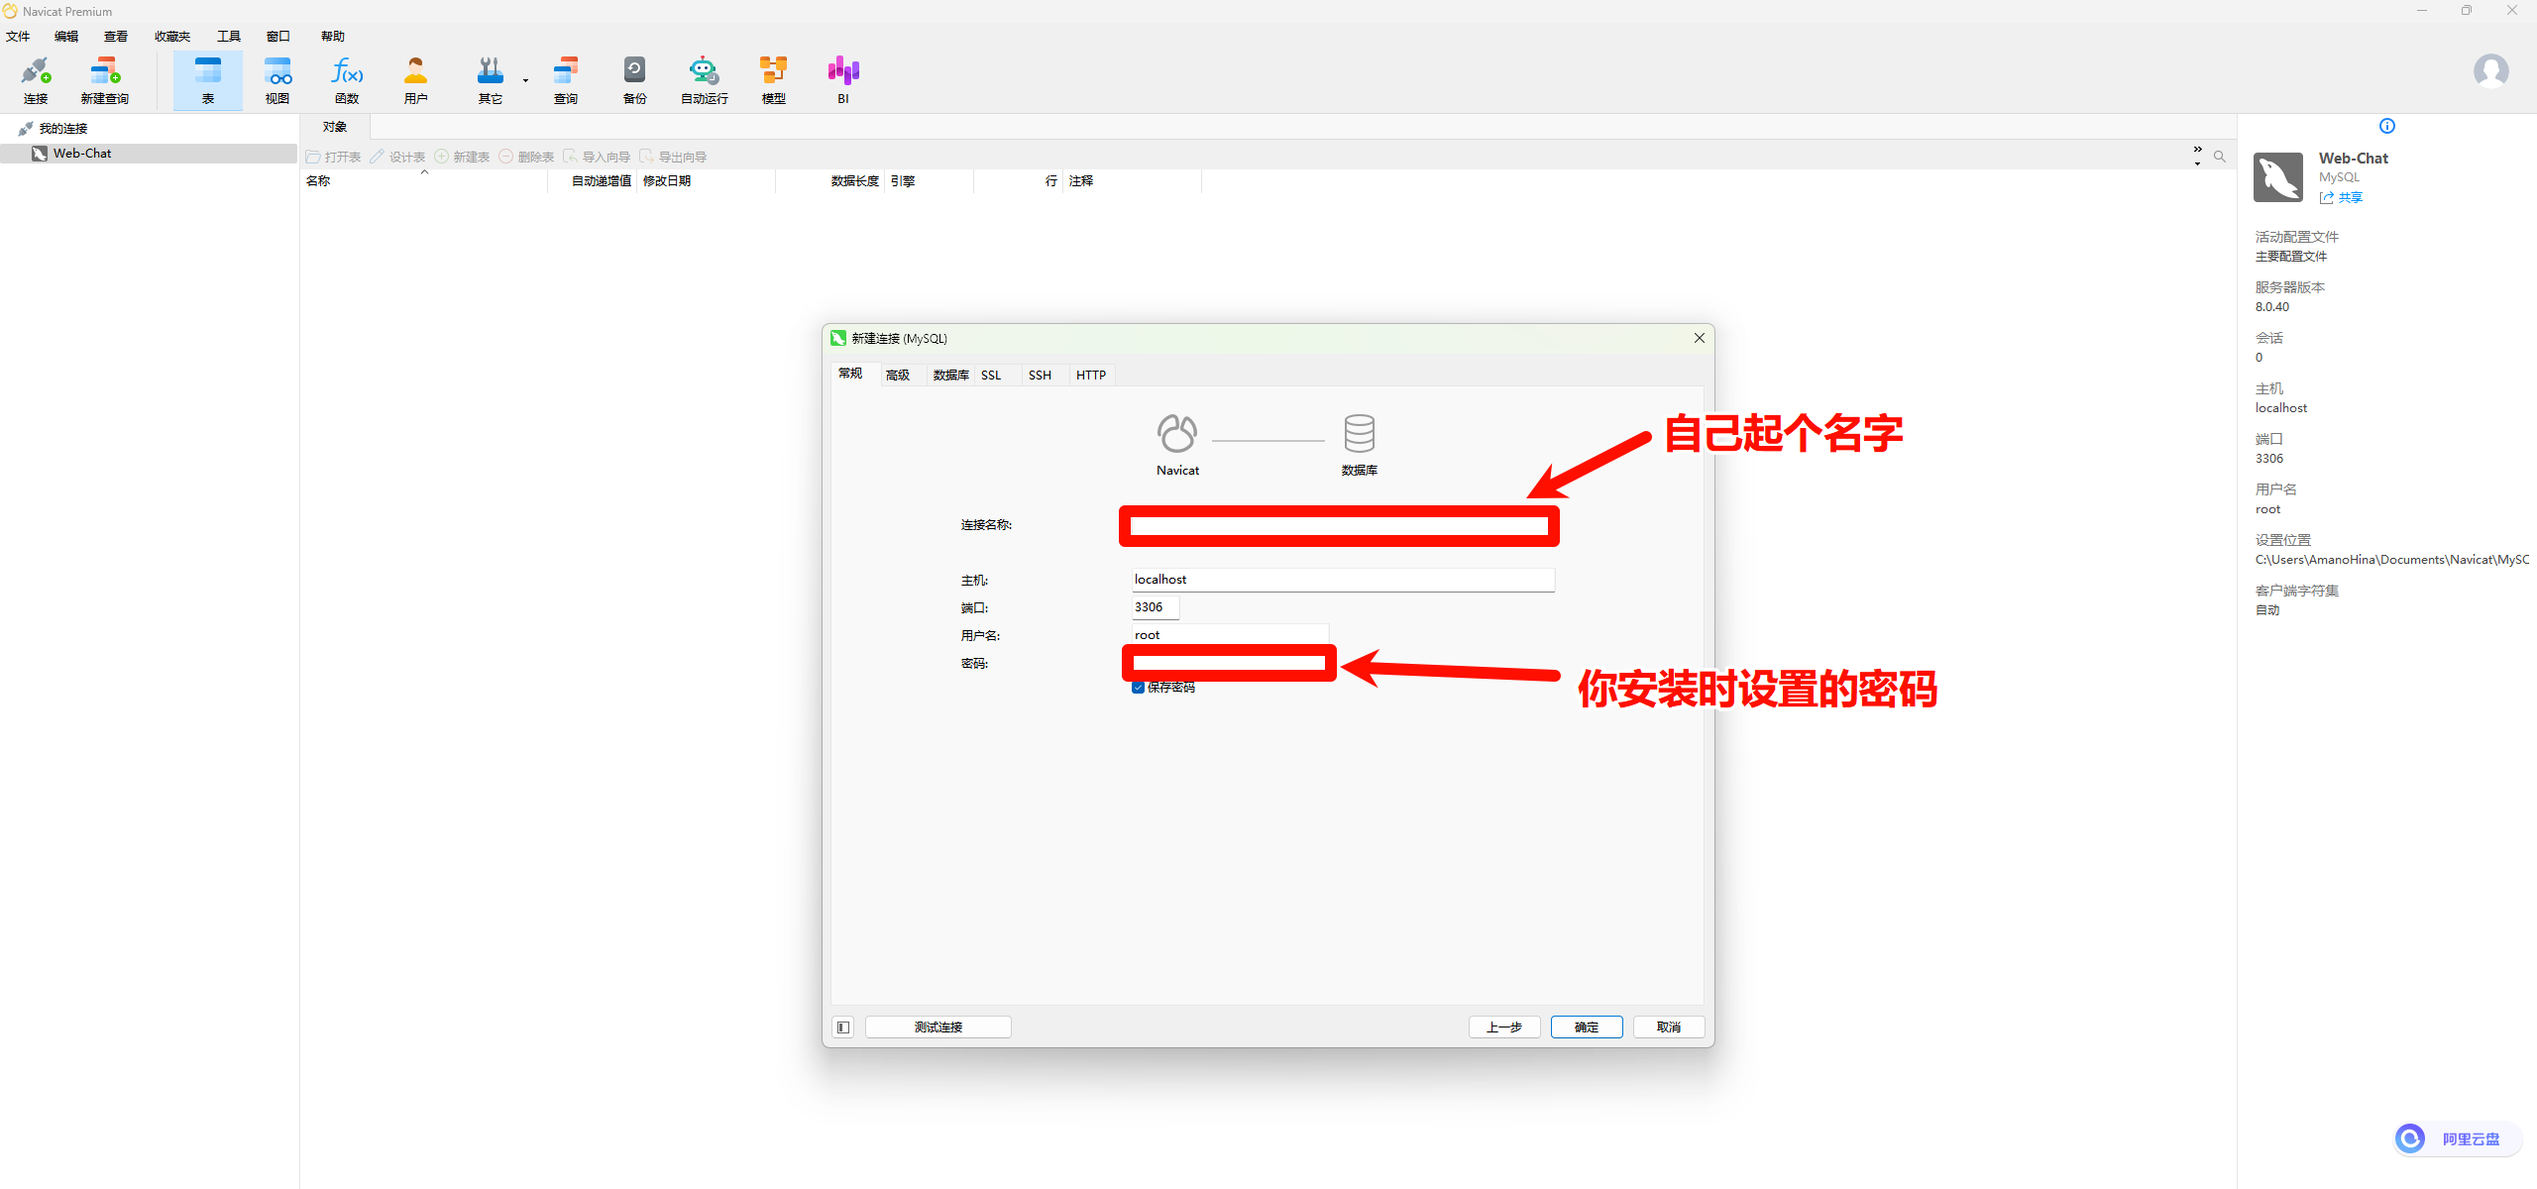Click the info icon in the right panel
This screenshot has height=1189, width=2537.
2387,126
